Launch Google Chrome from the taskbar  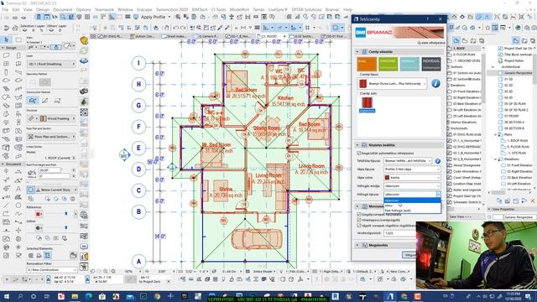click(157, 296)
